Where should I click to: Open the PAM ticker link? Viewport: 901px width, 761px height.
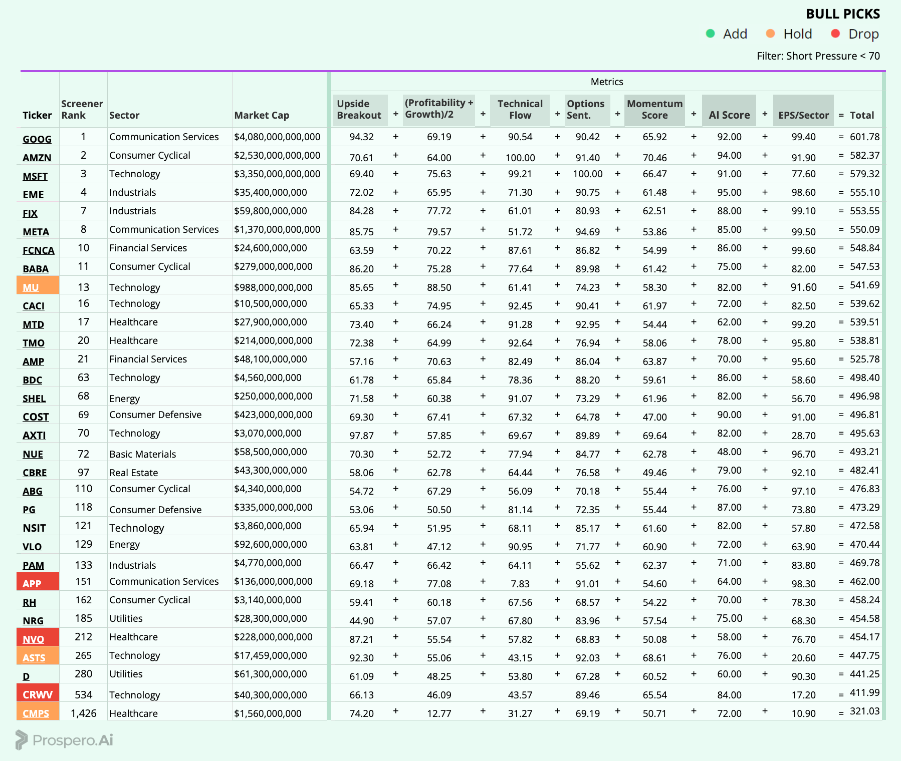[x=33, y=565]
